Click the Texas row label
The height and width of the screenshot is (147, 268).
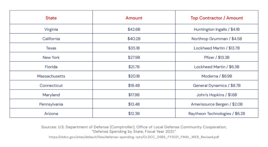coord(51,48)
